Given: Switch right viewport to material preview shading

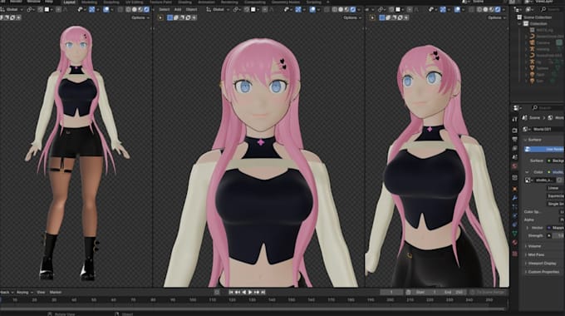Looking at the screenshot, I should pos(492,9).
